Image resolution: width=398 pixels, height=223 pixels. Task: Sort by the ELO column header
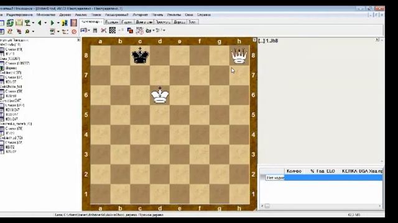click(330, 171)
